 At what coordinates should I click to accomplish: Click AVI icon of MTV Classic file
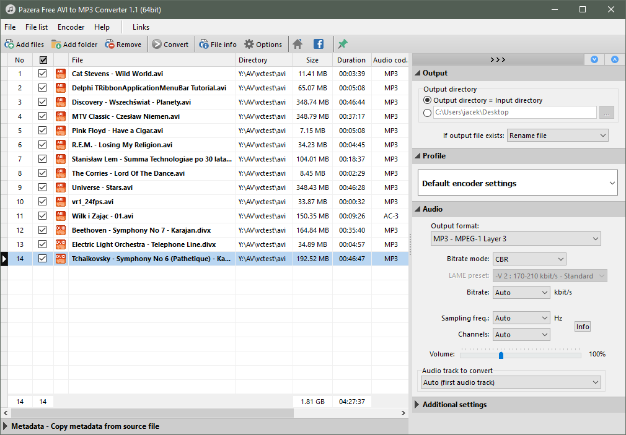click(61, 116)
